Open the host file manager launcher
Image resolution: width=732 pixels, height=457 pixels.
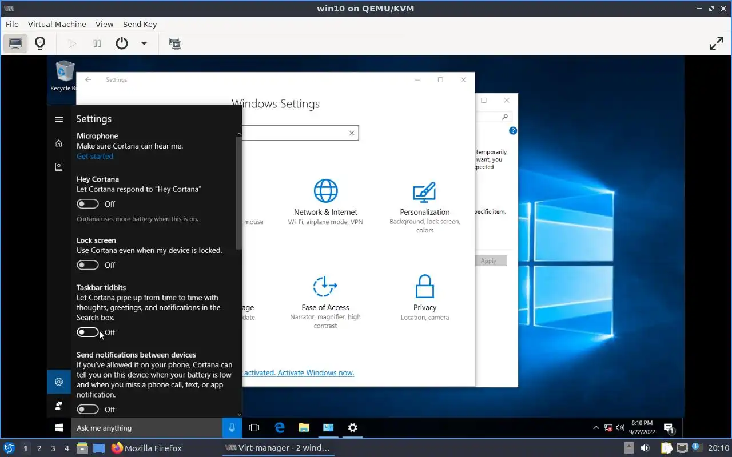(x=82, y=448)
